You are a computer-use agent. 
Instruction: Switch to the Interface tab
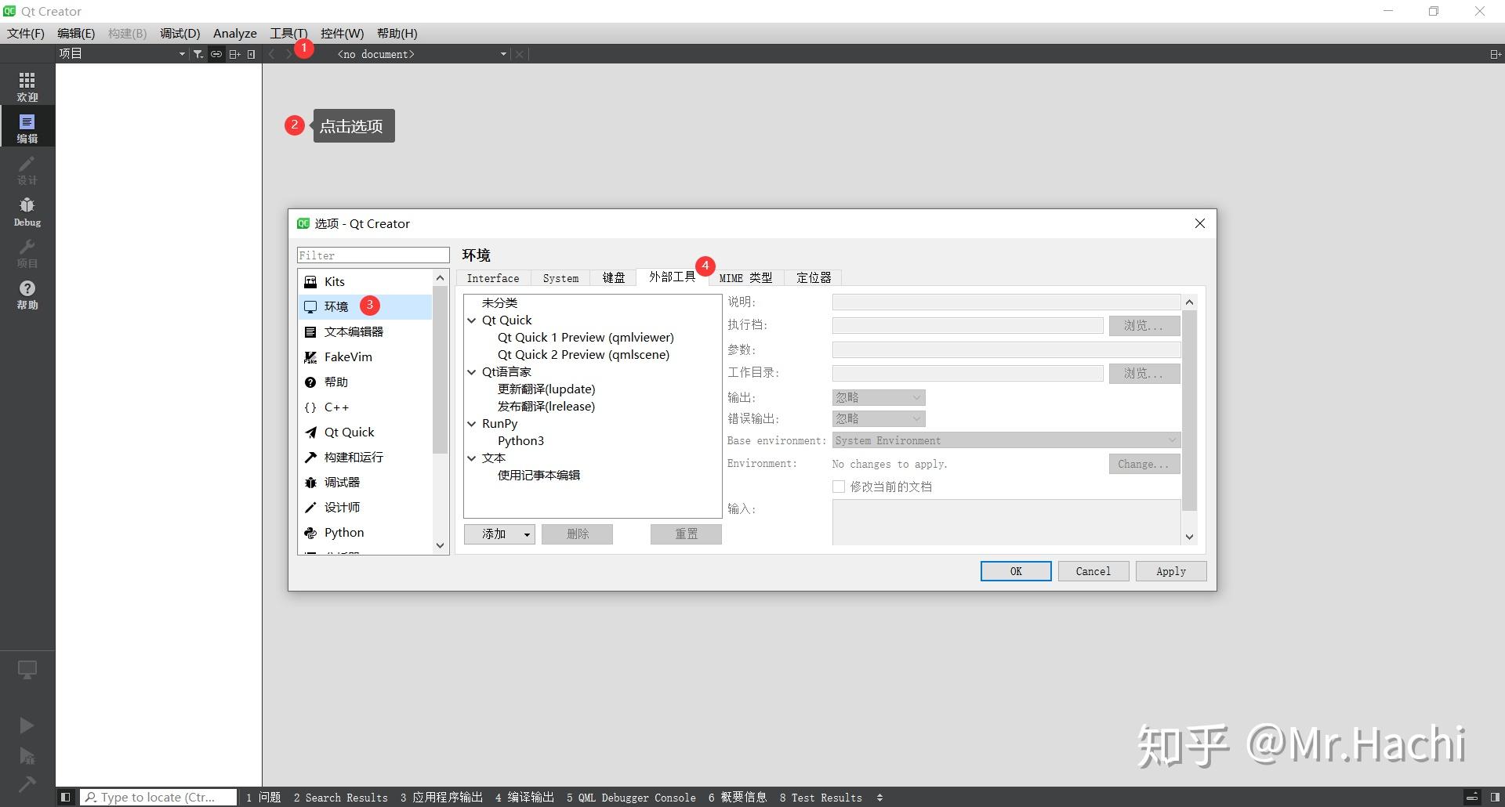493,278
